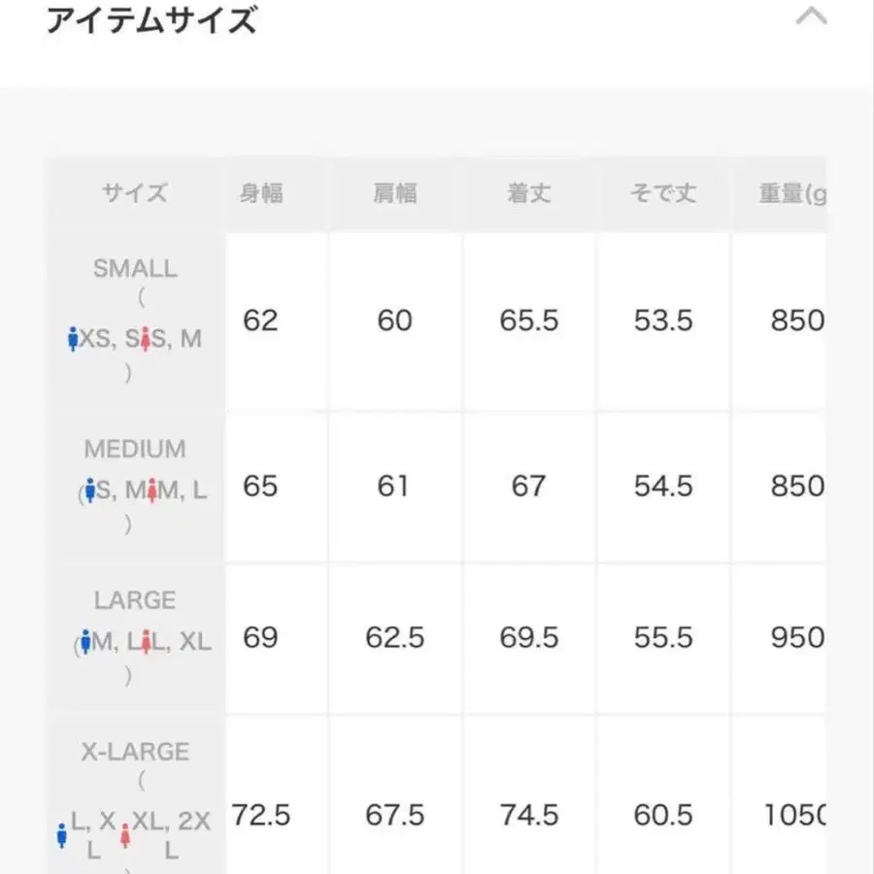Viewport: 874px width, 874px height.
Task: Select the MEDIUM size label
Action: click(x=134, y=450)
